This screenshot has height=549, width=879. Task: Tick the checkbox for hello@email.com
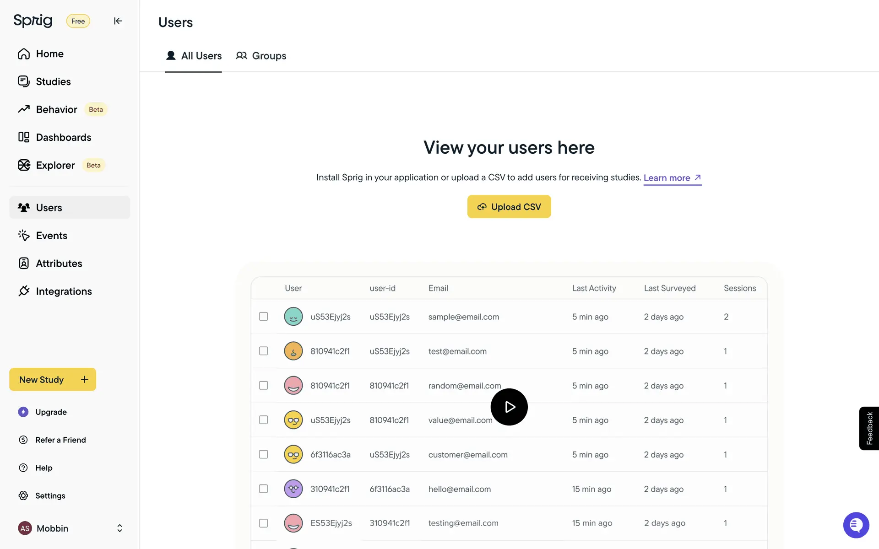(263, 489)
